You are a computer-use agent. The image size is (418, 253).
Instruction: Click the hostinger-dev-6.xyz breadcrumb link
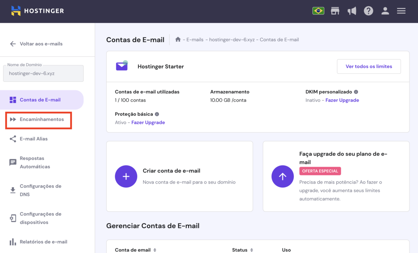[x=232, y=40]
